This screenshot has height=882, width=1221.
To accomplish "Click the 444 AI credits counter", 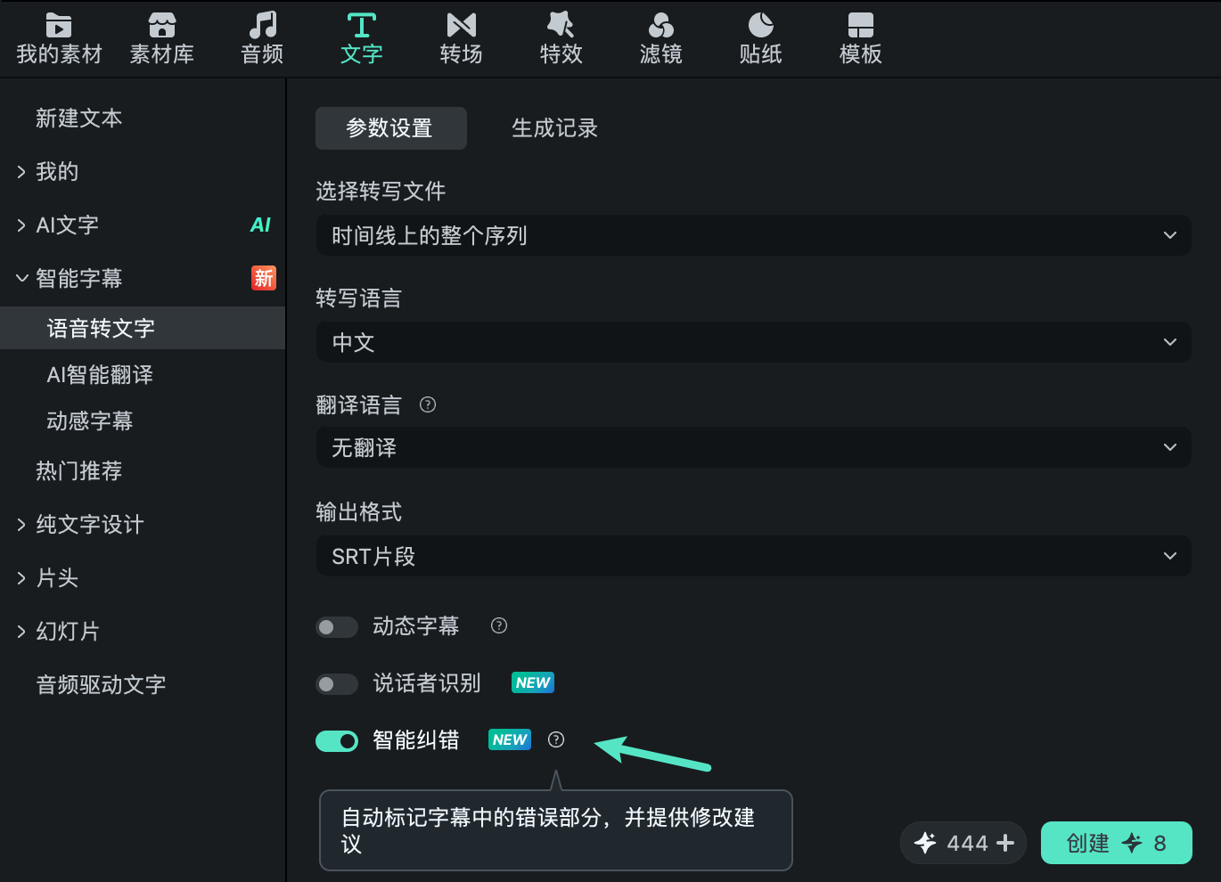I will pyautogui.click(x=963, y=843).
